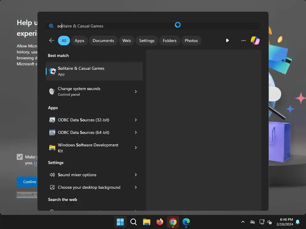Open the three-dots more options menu
The height and width of the screenshot is (229, 306).
pos(243,41)
